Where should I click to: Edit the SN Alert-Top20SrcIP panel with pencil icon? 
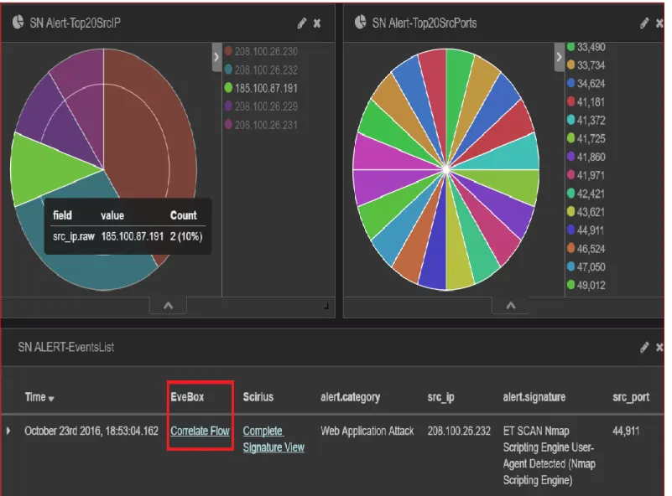(x=302, y=23)
